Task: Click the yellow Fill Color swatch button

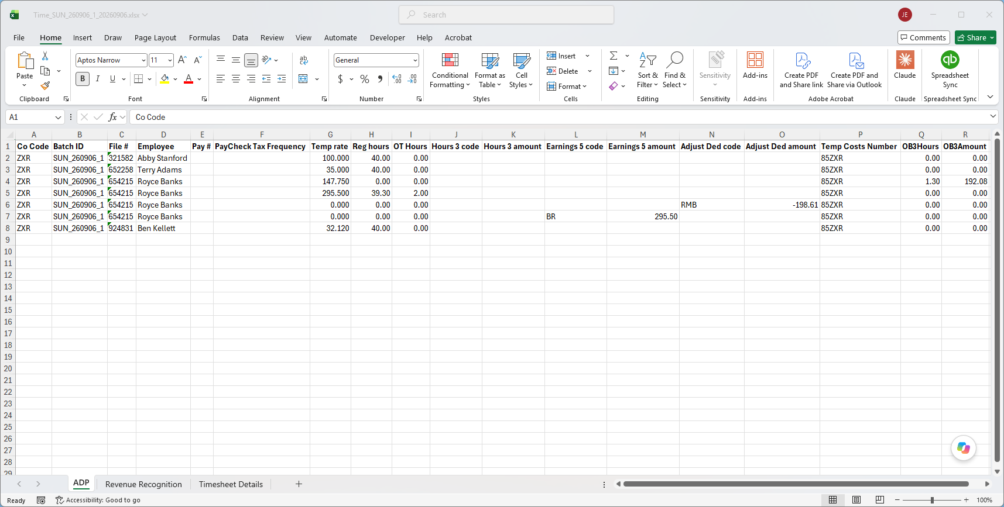Action: pyautogui.click(x=165, y=79)
